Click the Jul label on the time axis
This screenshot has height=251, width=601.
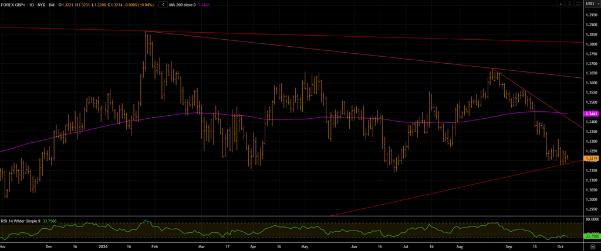407,246
